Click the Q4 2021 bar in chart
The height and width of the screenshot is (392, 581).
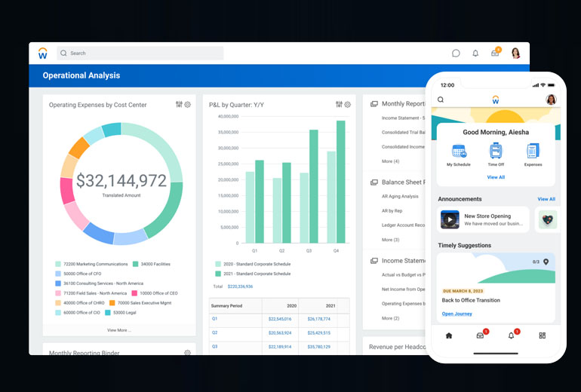(x=340, y=182)
